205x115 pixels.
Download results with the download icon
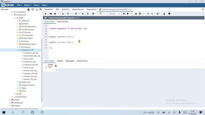tap(164, 14)
